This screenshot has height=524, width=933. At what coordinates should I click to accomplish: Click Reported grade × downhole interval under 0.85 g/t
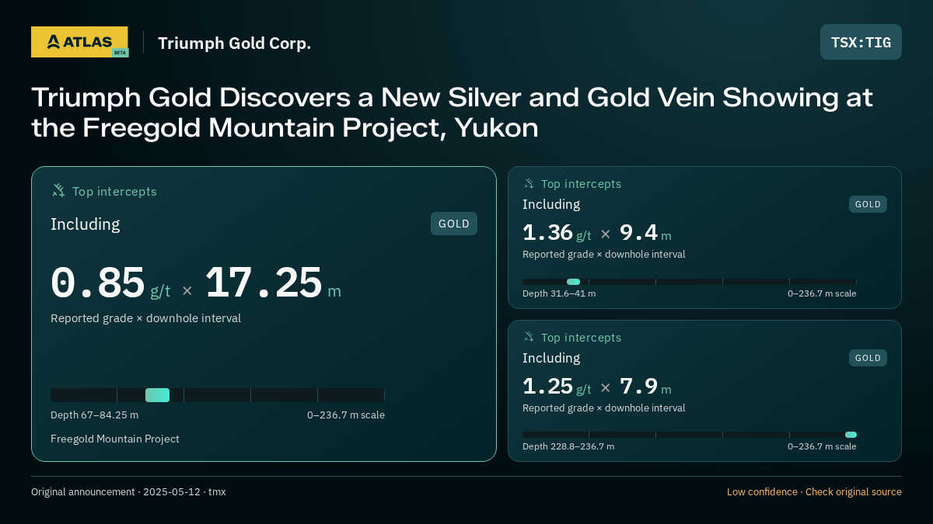point(145,318)
